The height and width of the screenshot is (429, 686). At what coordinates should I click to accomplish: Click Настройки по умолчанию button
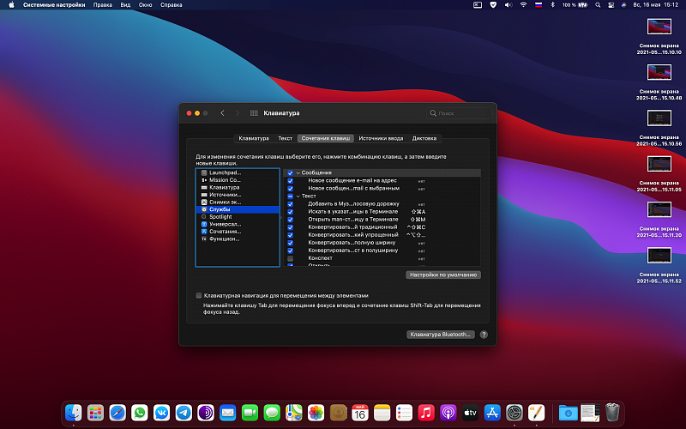[x=443, y=275]
